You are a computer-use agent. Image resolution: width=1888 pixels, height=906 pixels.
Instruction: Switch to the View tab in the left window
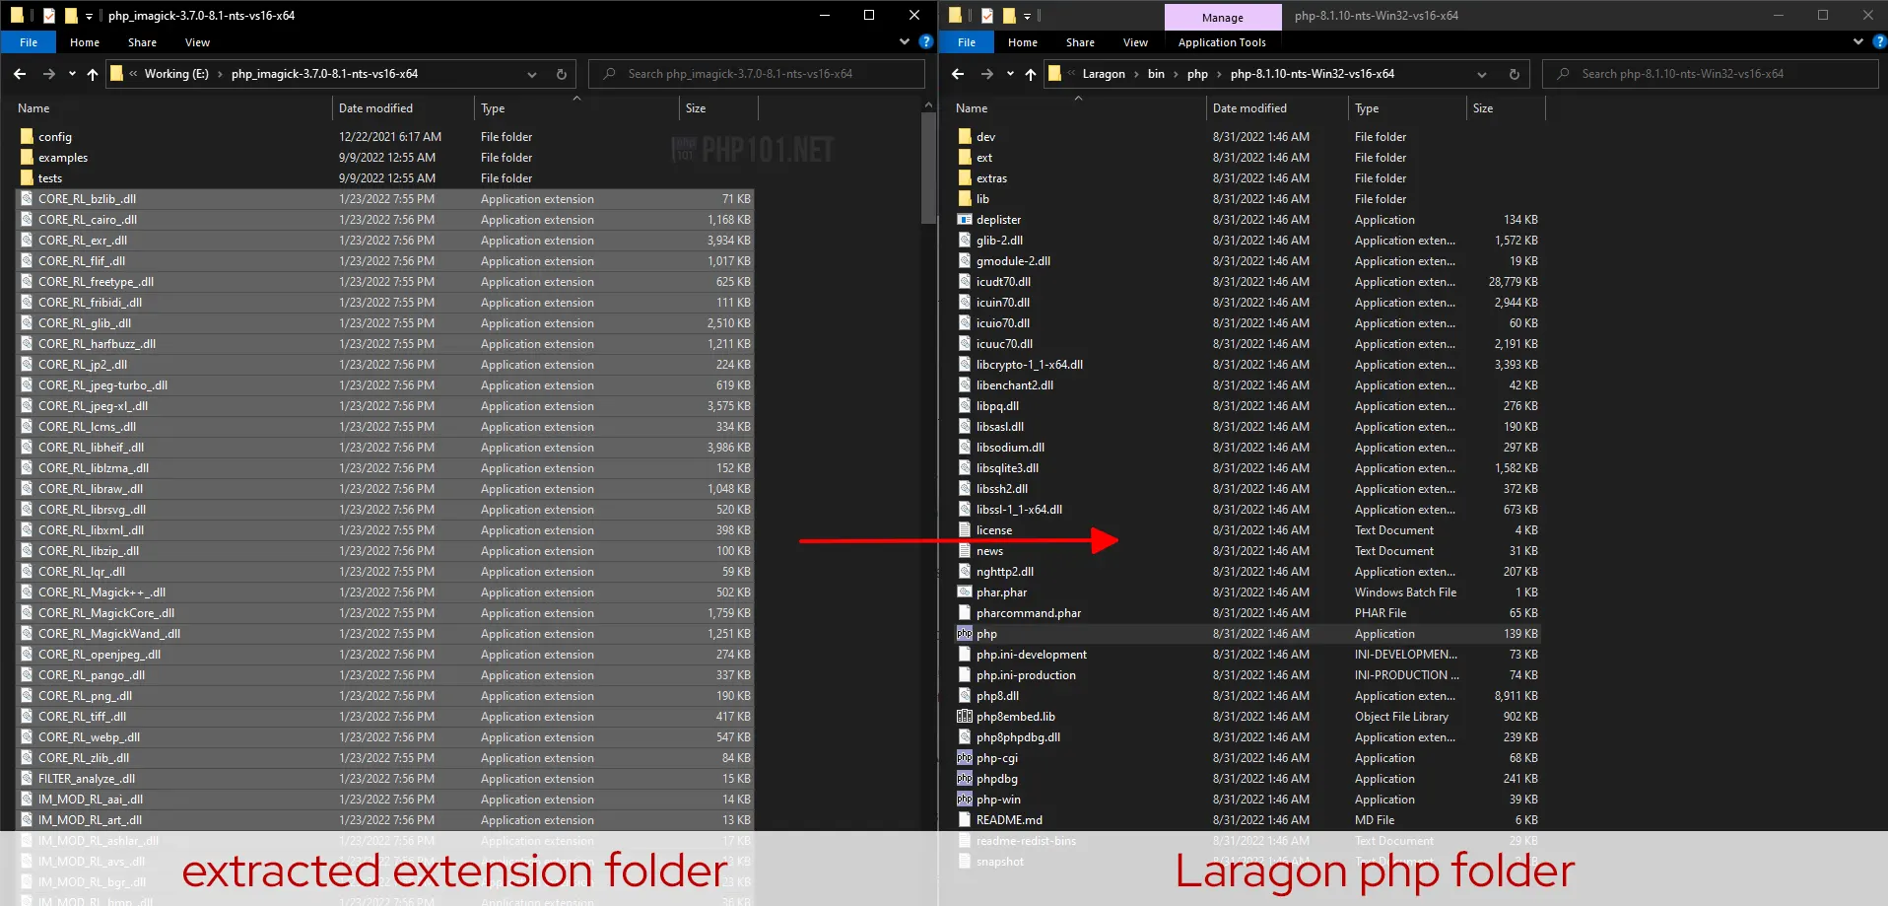pyautogui.click(x=197, y=42)
